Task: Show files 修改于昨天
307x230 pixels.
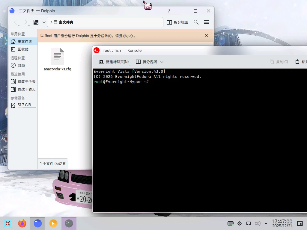Action: tap(23, 89)
